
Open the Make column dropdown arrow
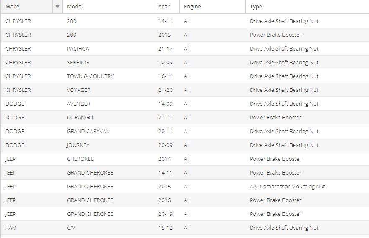tap(57, 7)
